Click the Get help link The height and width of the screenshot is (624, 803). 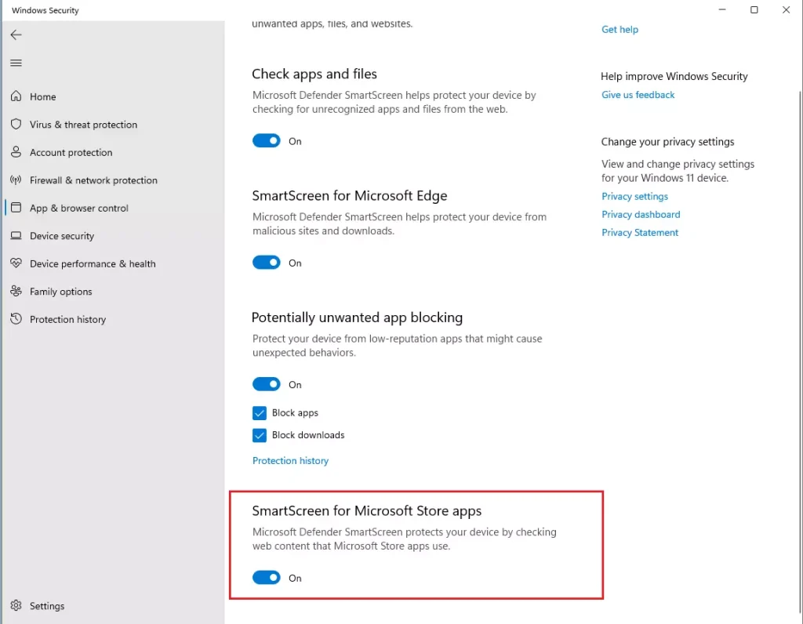(620, 30)
